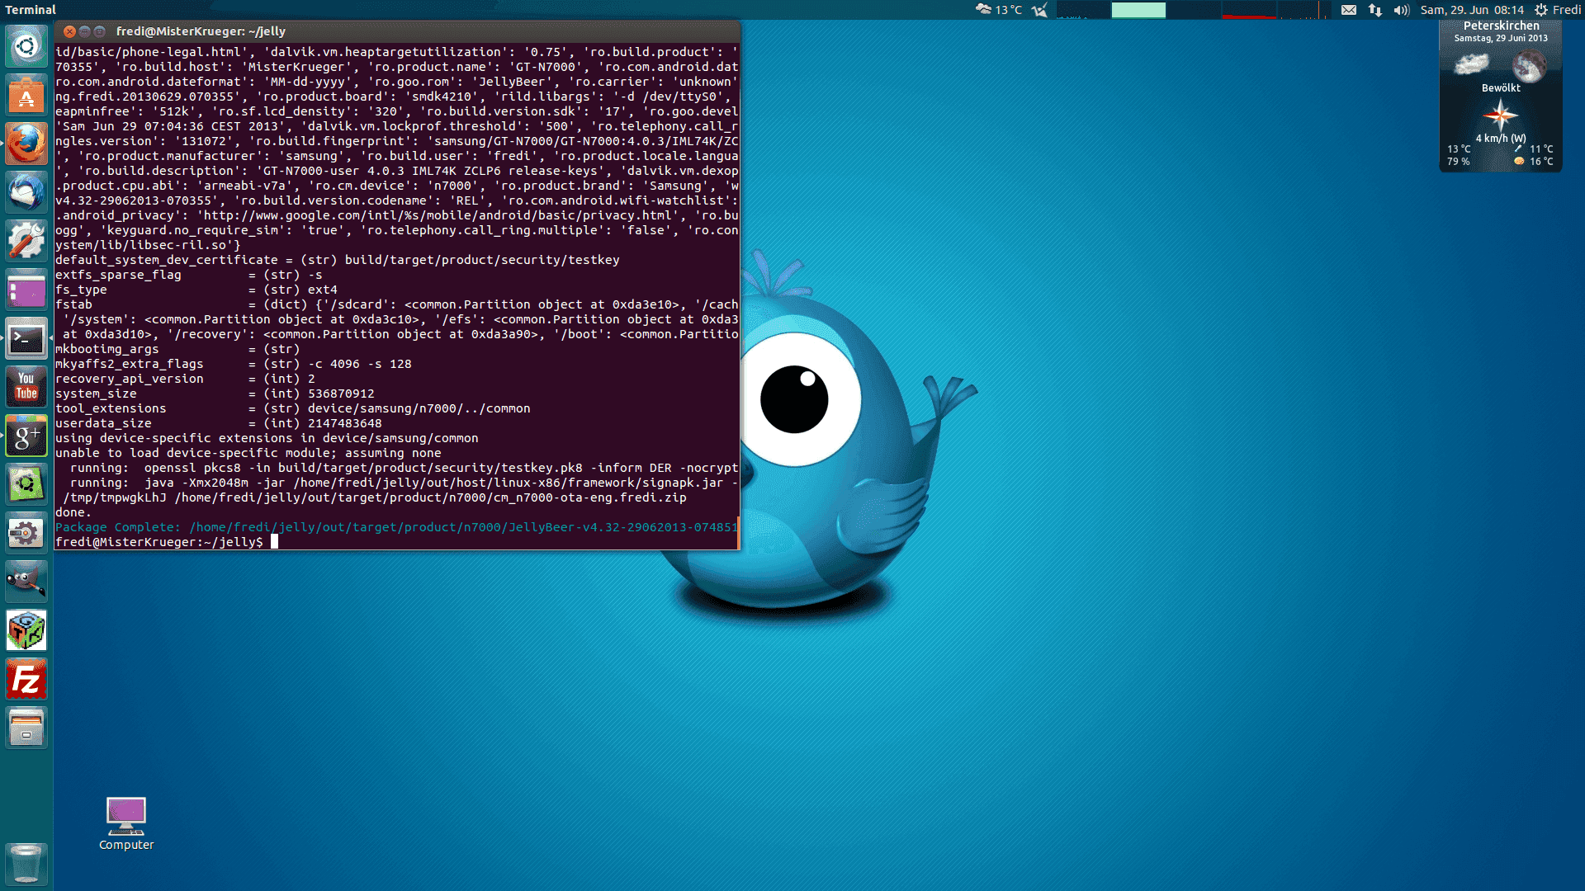This screenshot has width=1585, height=891.
Task: Click the cloudy weather image in Peterskirchen widget
Action: (x=1471, y=64)
